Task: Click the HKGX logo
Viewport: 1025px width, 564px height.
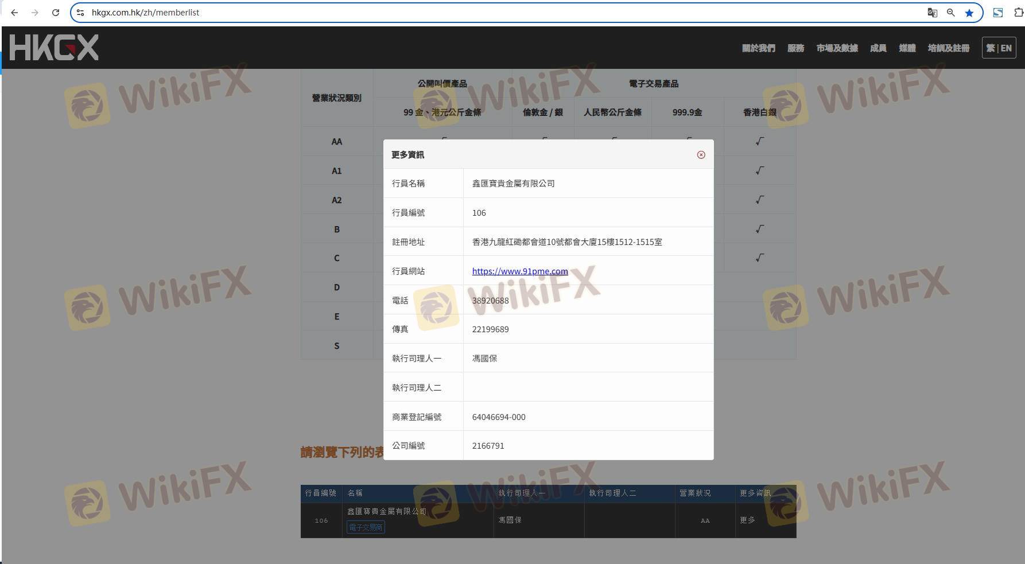Action: point(54,47)
